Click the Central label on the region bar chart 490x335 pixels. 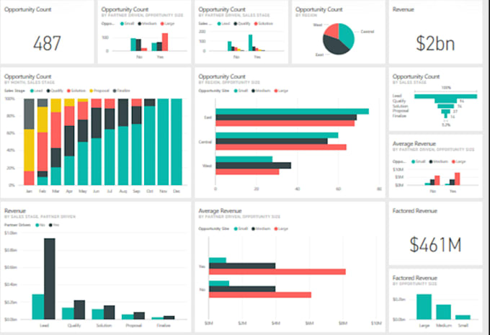tap(205, 142)
